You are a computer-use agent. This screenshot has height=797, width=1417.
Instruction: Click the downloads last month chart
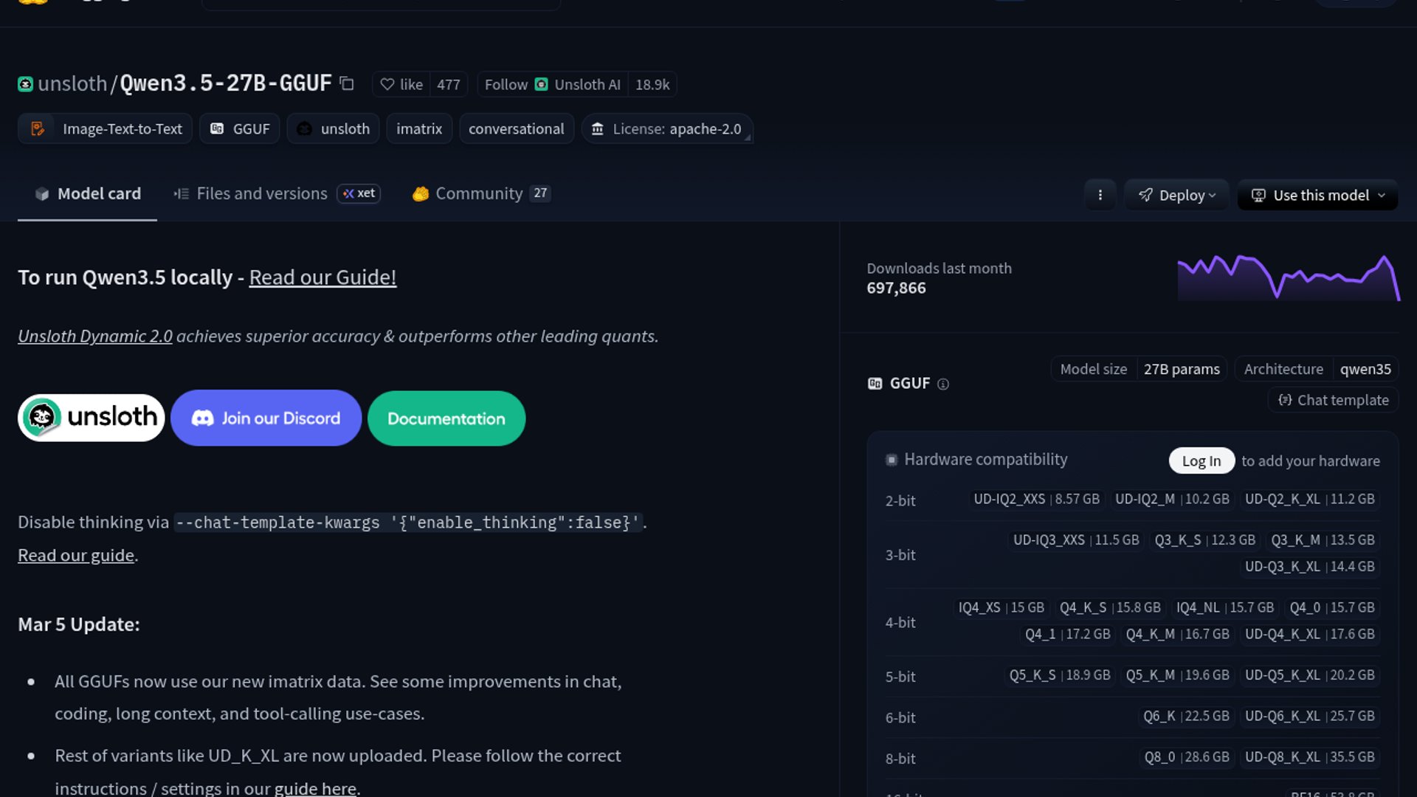(1289, 278)
